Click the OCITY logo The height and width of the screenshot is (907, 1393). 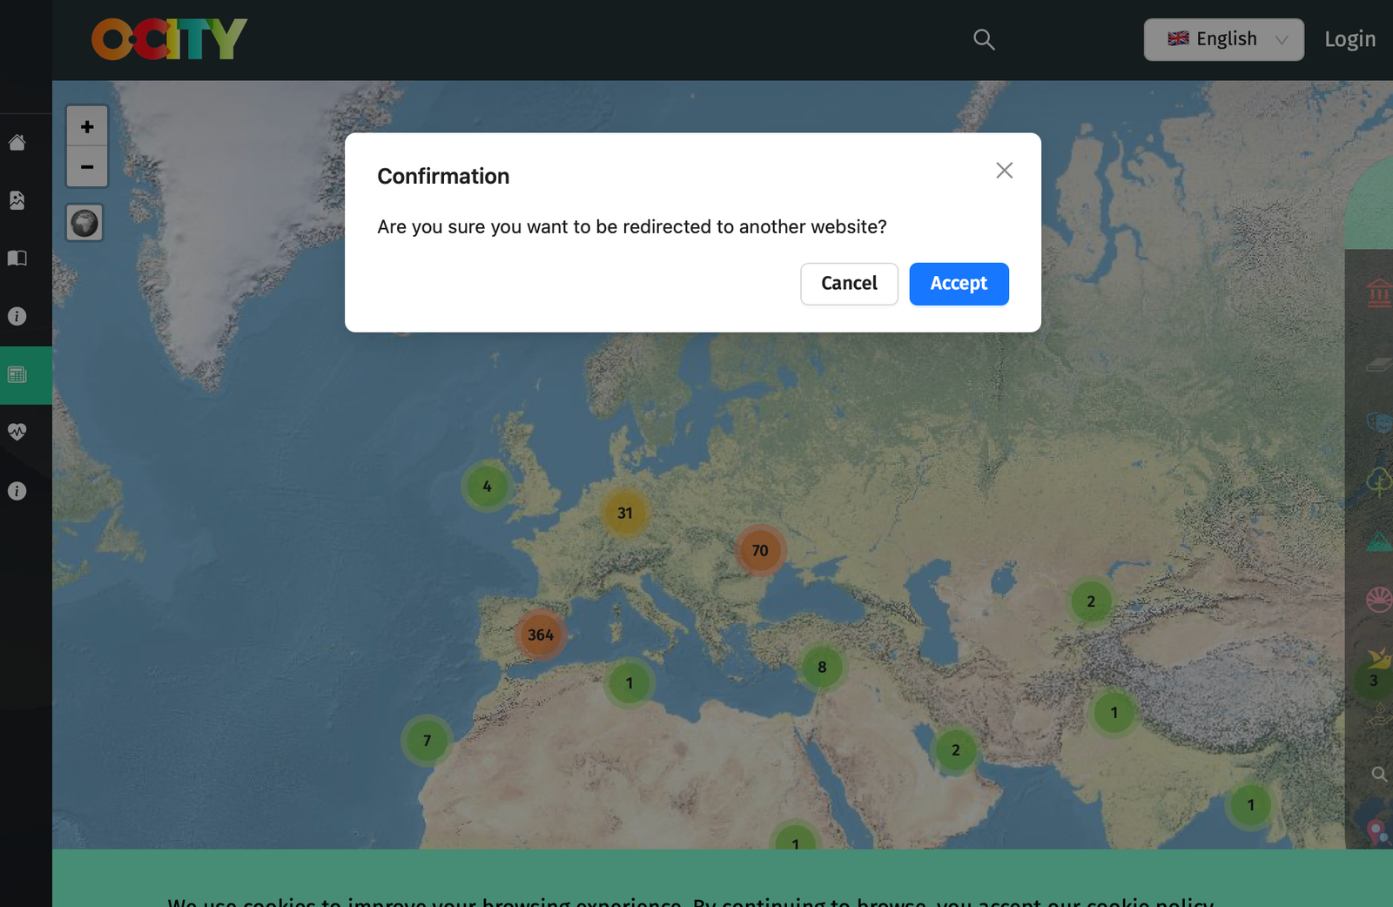click(x=170, y=39)
